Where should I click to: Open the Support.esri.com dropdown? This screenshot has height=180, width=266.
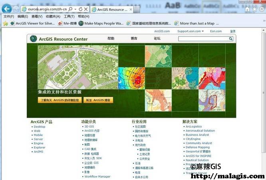[x=191, y=31]
